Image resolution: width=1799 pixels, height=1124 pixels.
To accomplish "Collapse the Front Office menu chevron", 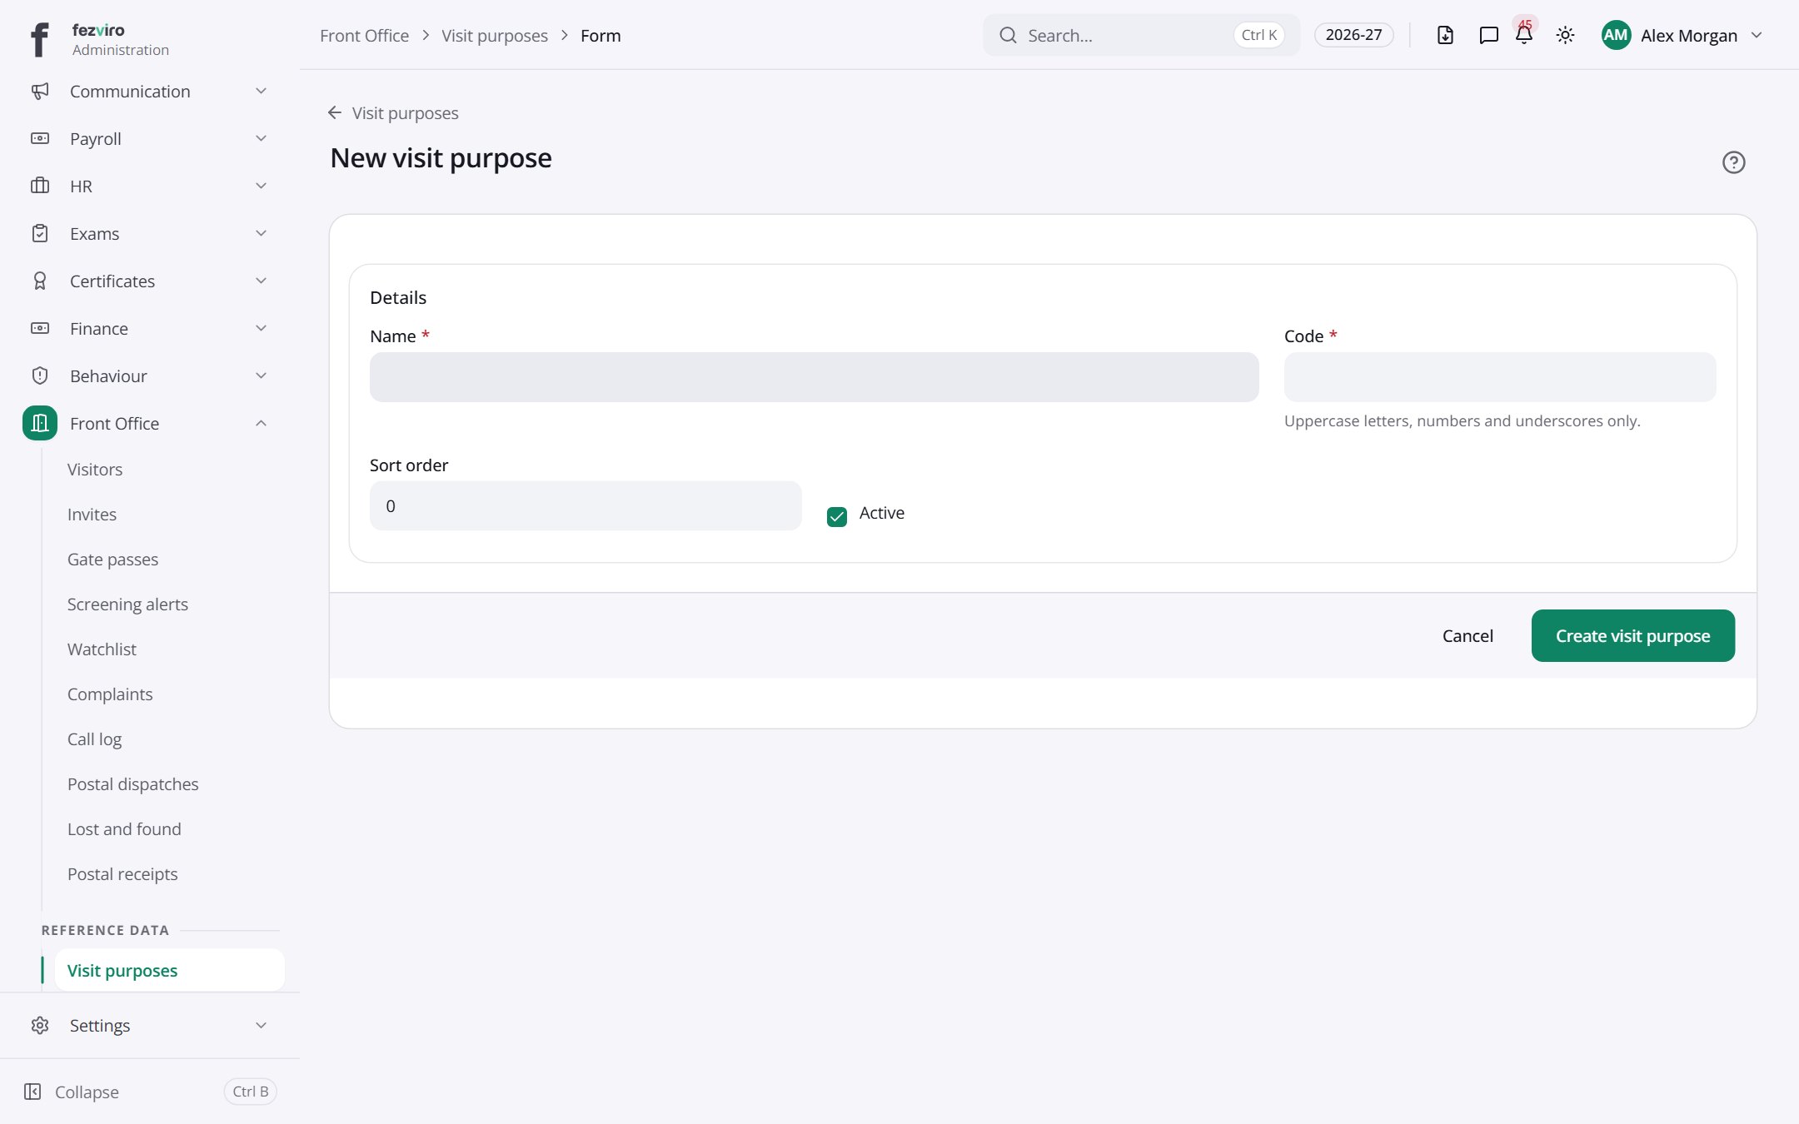I will (x=261, y=424).
